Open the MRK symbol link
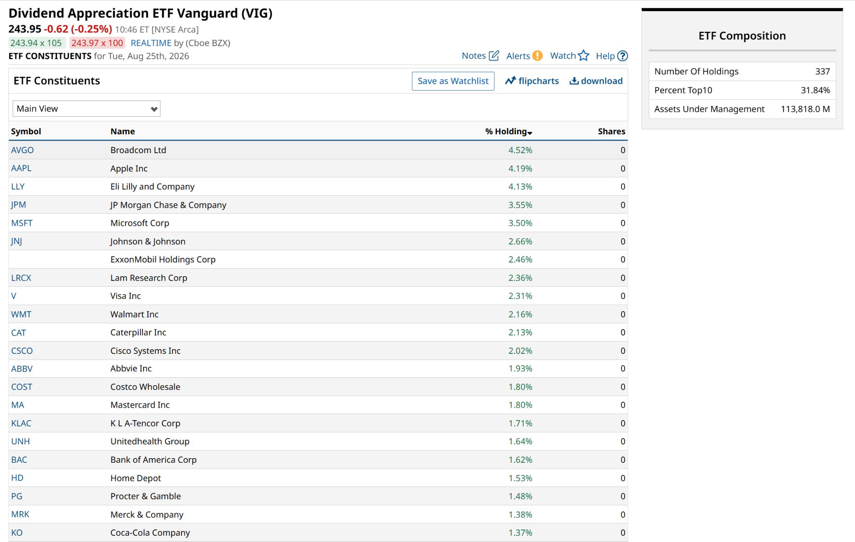This screenshot has height=542, width=855. 20,514
